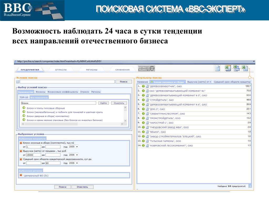Viewport: 269px width, 201px height.
Task: Open year dropdown for Выручка (нетто) row
Action: (73, 155)
